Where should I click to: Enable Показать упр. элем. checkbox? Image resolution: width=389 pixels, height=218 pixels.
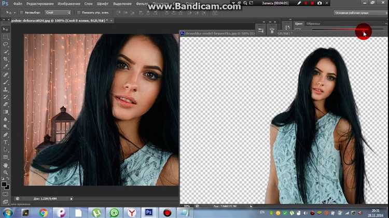[78, 12]
